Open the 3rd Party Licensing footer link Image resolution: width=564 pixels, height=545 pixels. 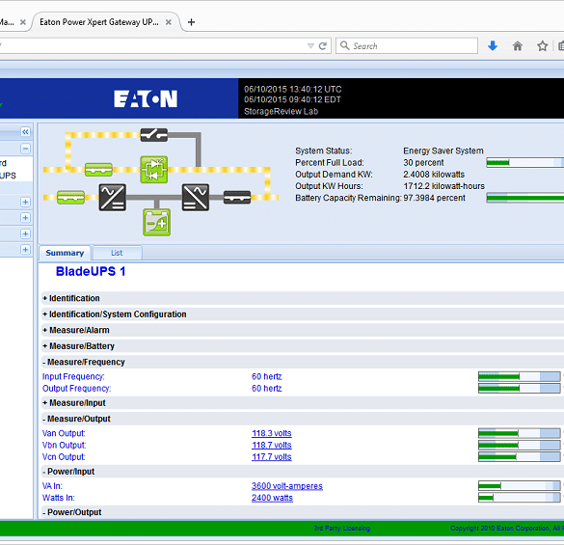click(x=341, y=528)
